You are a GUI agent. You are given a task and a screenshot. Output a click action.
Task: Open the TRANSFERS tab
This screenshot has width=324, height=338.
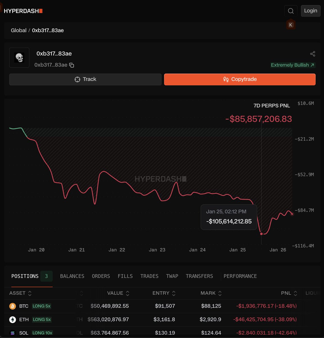click(199, 276)
